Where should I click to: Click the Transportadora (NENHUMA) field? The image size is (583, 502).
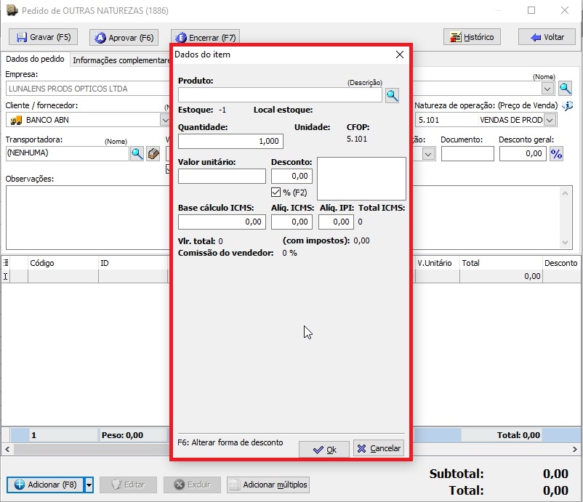pos(68,153)
